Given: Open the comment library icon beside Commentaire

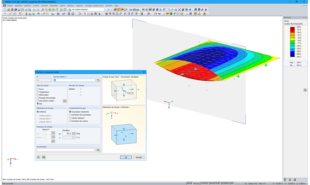Looking at the screenshot, I should (x=98, y=150).
